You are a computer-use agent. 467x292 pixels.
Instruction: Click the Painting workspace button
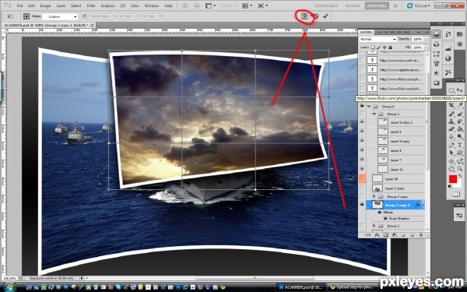377,5
